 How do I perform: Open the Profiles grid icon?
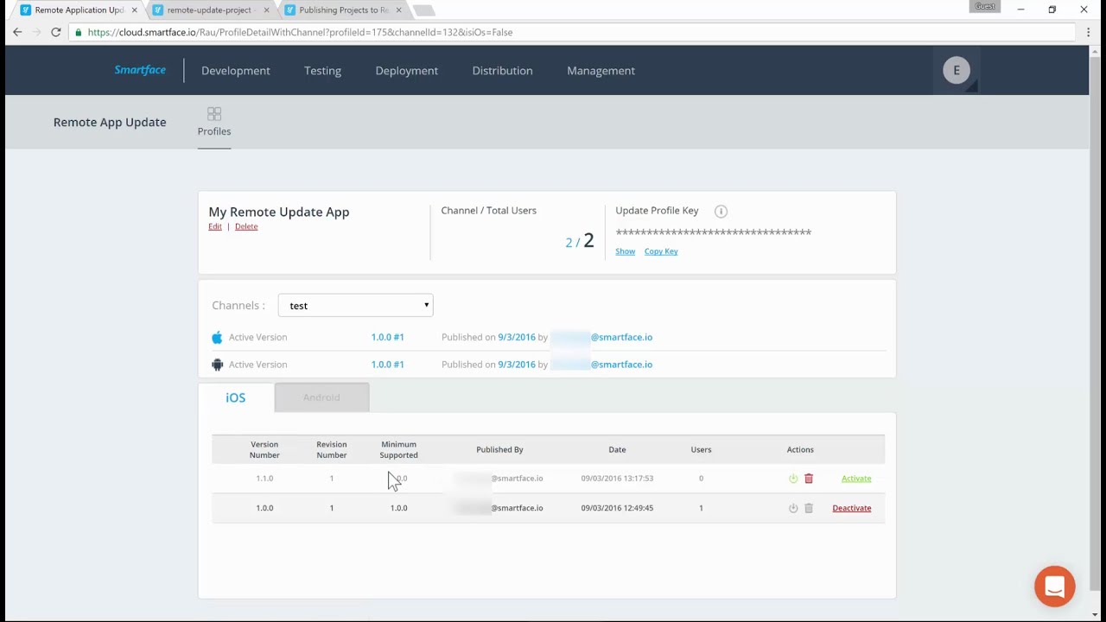pyautogui.click(x=214, y=114)
